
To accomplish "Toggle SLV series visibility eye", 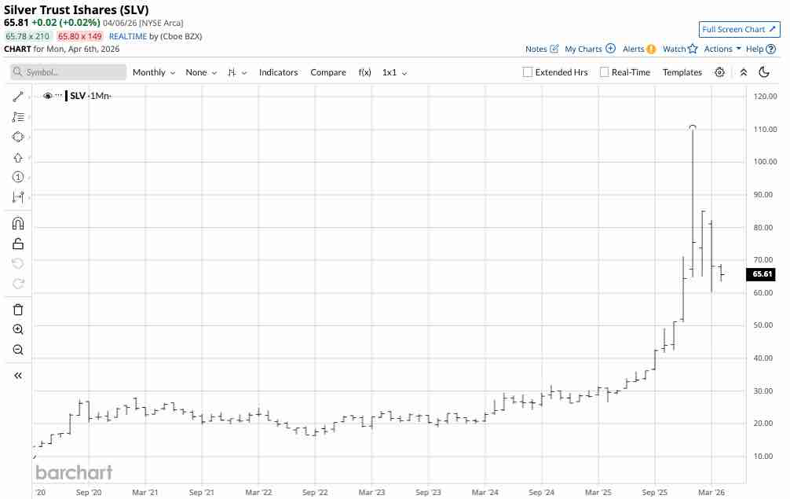I will [x=47, y=96].
